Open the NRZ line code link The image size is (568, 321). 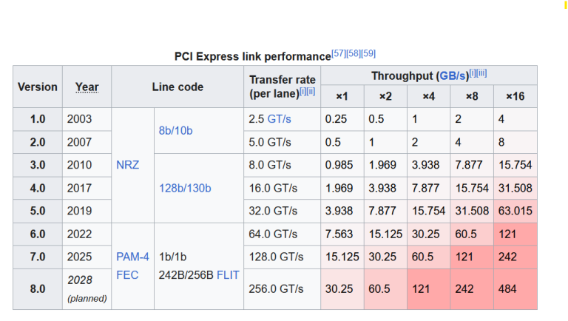pos(127,165)
